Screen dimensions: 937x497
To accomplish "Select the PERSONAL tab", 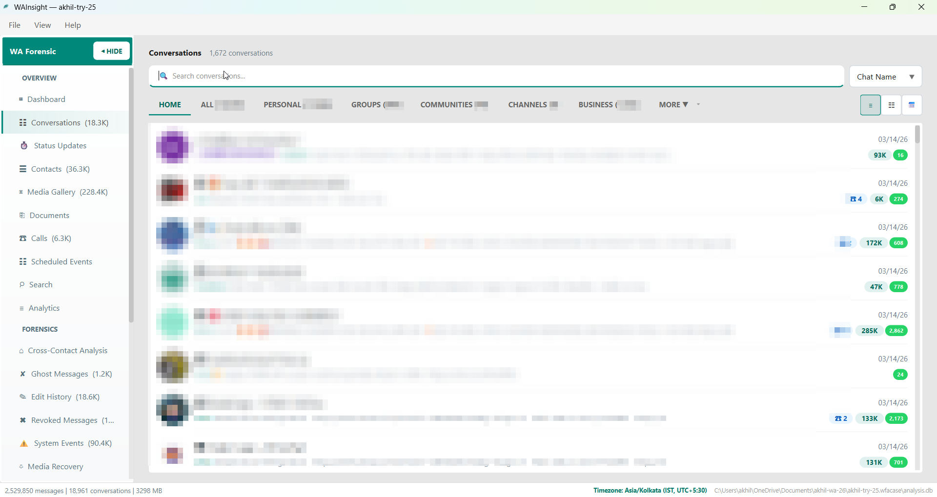I will (298, 104).
